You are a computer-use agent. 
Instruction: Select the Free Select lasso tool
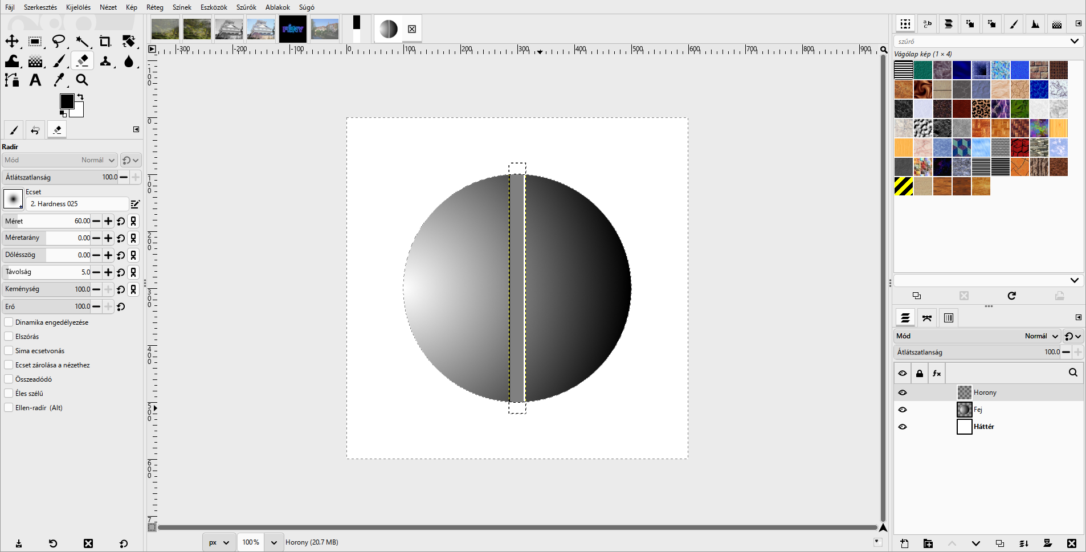pos(59,41)
